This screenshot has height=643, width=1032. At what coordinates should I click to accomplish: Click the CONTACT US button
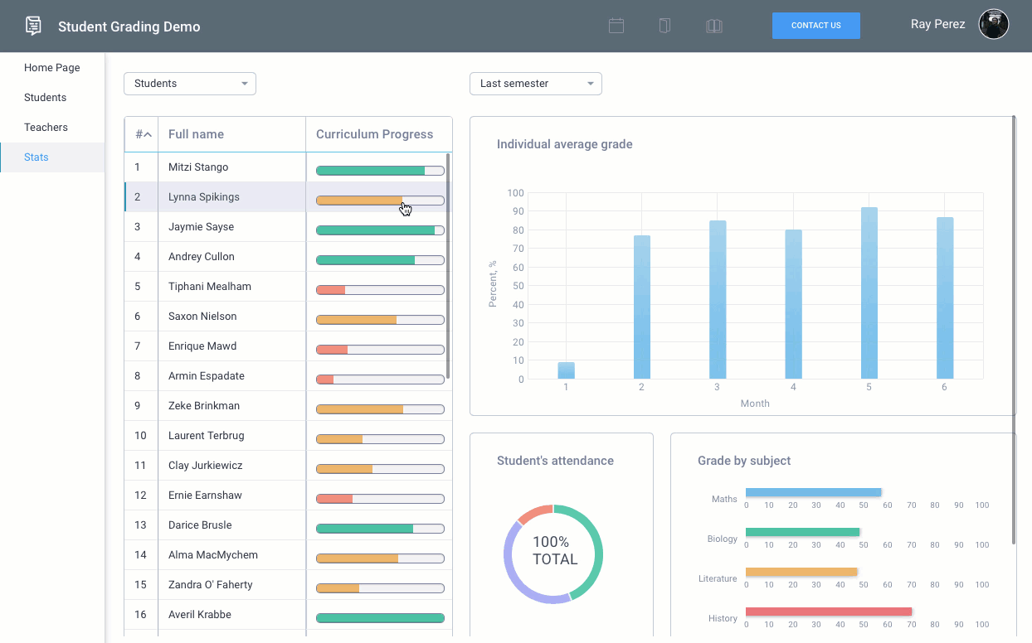(x=815, y=26)
